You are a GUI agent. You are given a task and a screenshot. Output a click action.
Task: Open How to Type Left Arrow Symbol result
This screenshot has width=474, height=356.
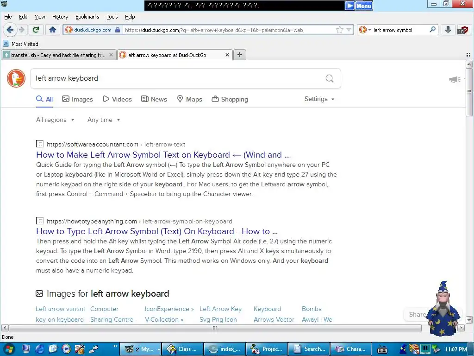point(157,231)
